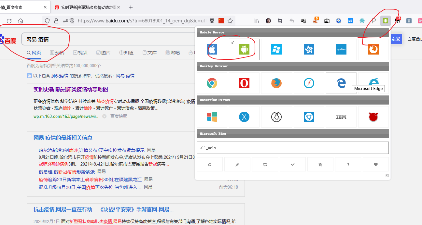
Task: Switch to the Opera desktop browser agent
Action: [x=244, y=83]
